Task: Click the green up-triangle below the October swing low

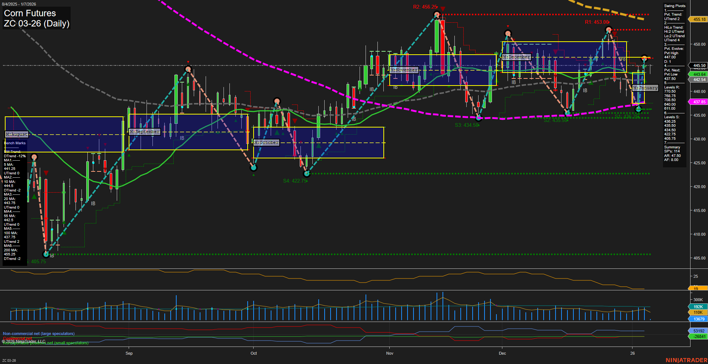Action: coord(253,174)
